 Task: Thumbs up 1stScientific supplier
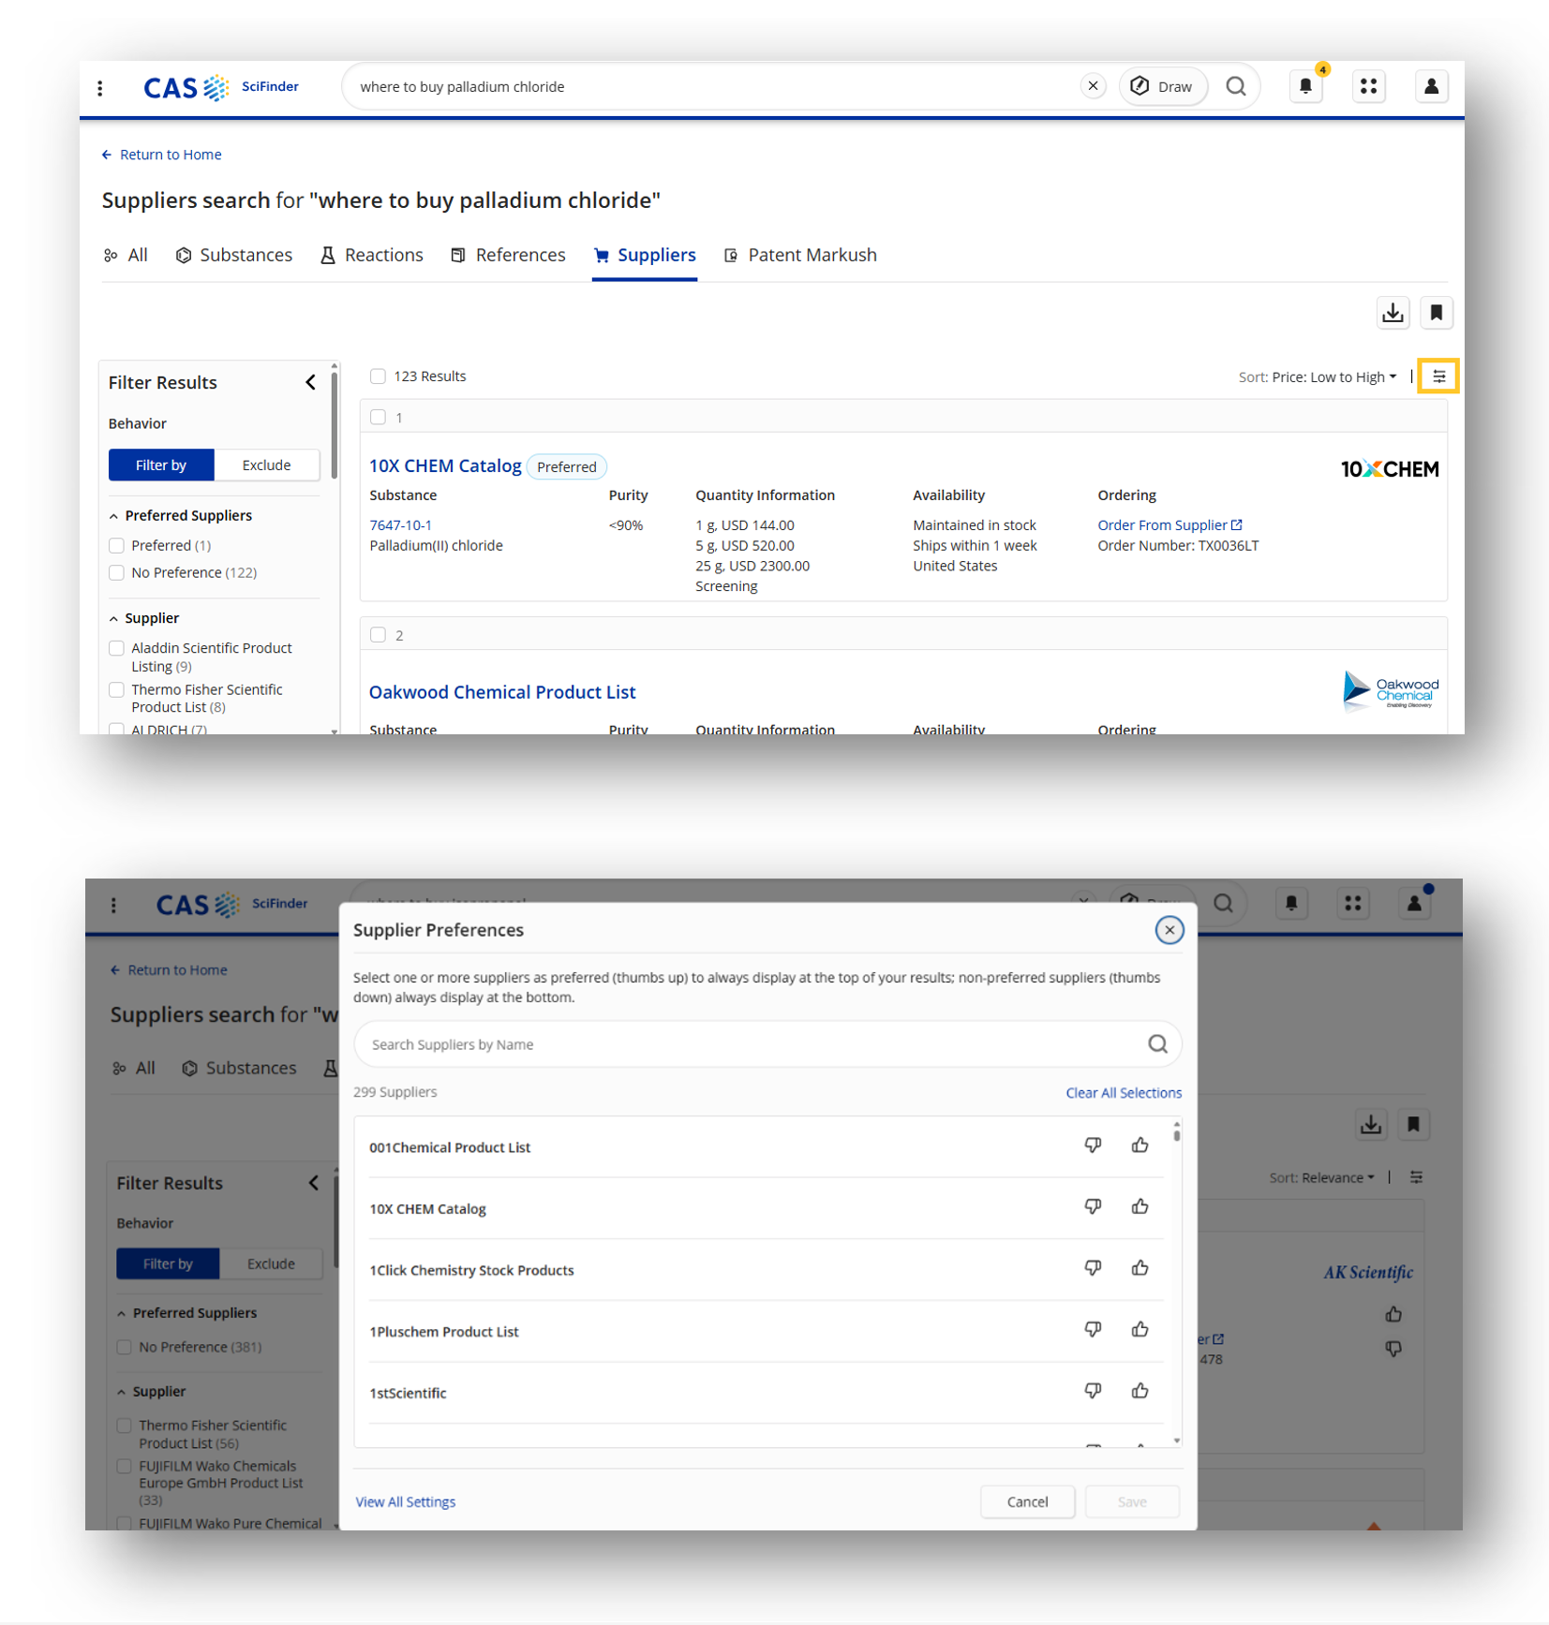(x=1139, y=1392)
